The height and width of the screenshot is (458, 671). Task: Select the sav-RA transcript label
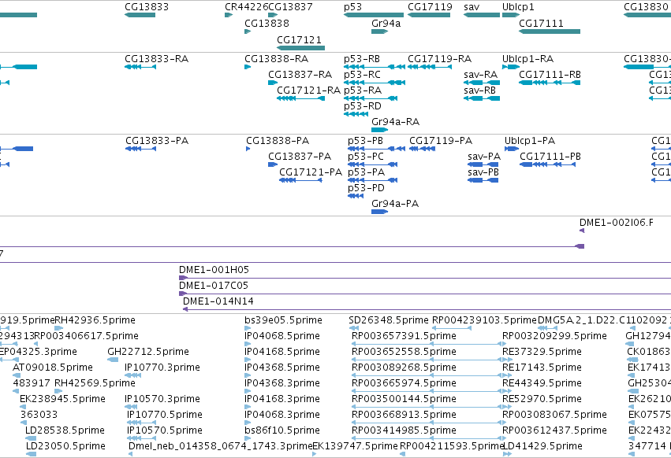click(480, 74)
